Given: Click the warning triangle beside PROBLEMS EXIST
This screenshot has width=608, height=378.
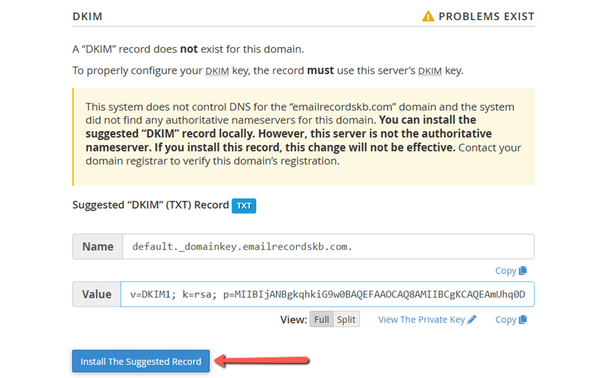Looking at the screenshot, I should pyautogui.click(x=427, y=16).
